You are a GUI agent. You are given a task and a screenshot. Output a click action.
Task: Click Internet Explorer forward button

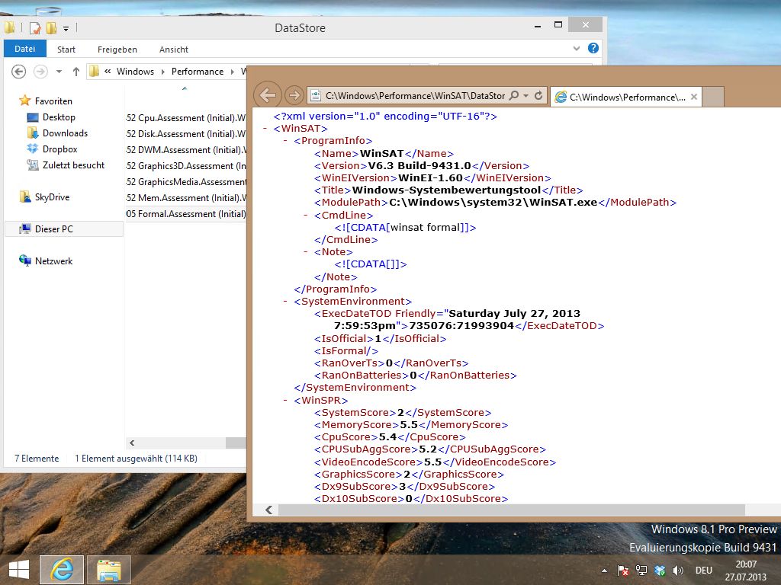(294, 95)
